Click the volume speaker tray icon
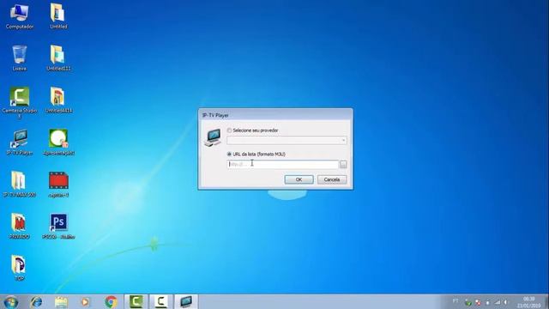549x309 pixels. pos(505,302)
